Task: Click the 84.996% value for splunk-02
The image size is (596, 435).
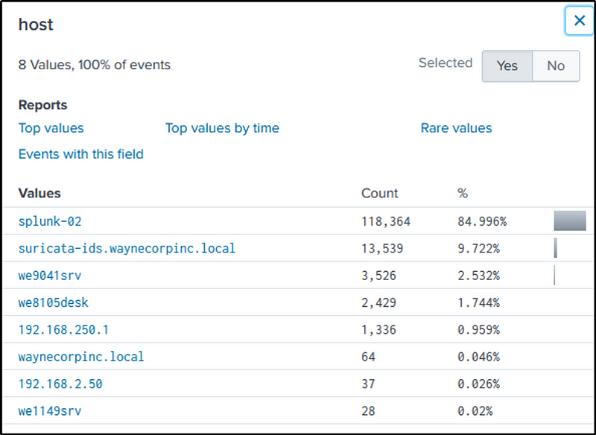Action: coord(482,221)
